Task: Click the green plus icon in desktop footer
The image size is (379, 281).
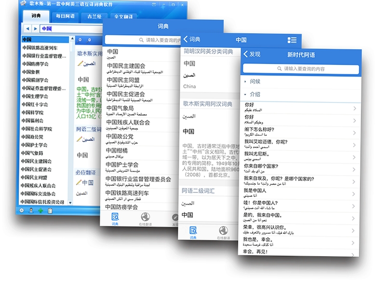Action: point(41,211)
